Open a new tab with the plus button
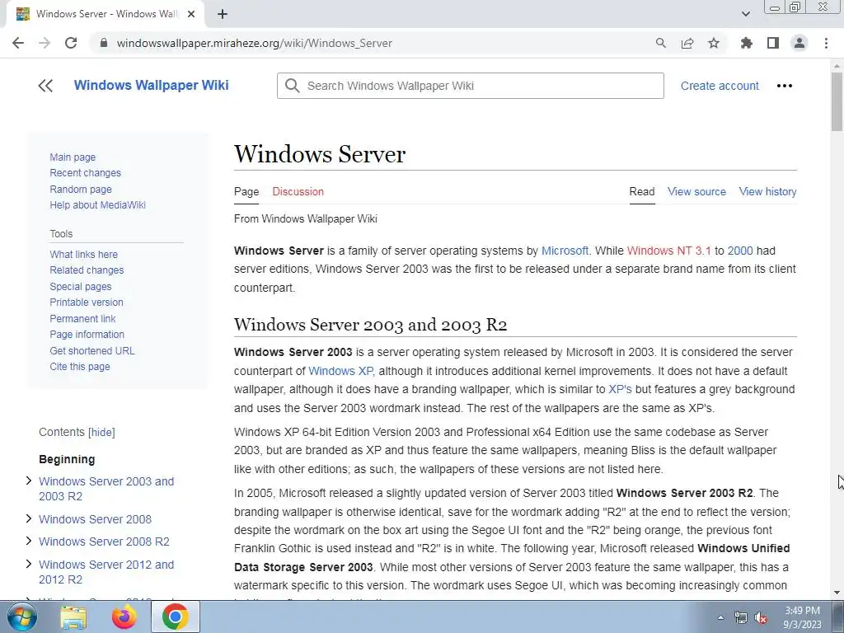 coord(223,14)
